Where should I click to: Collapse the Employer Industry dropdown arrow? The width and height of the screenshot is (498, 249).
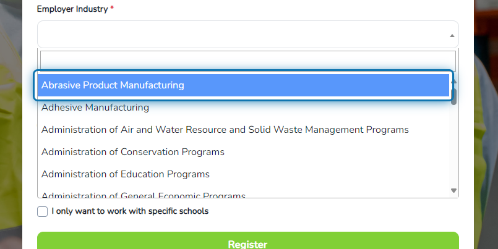[452, 35]
